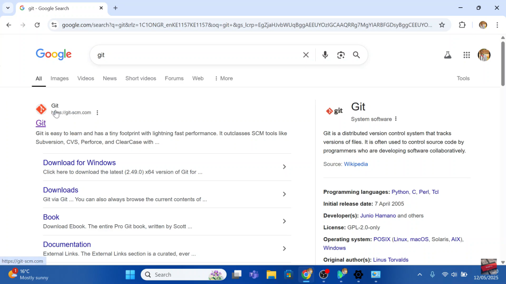Open Microsoft Teams from taskbar

pyautogui.click(x=254, y=275)
